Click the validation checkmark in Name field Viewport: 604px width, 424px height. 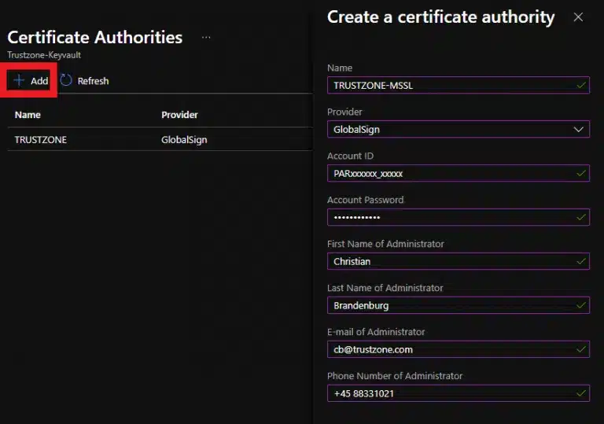pyautogui.click(x=581, y=85)
